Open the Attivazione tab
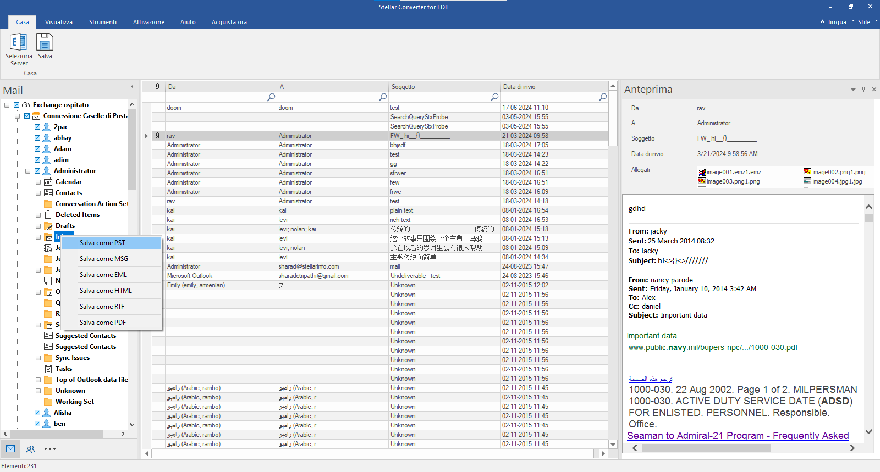Viewport: 880px width, 472px height. 148,22
